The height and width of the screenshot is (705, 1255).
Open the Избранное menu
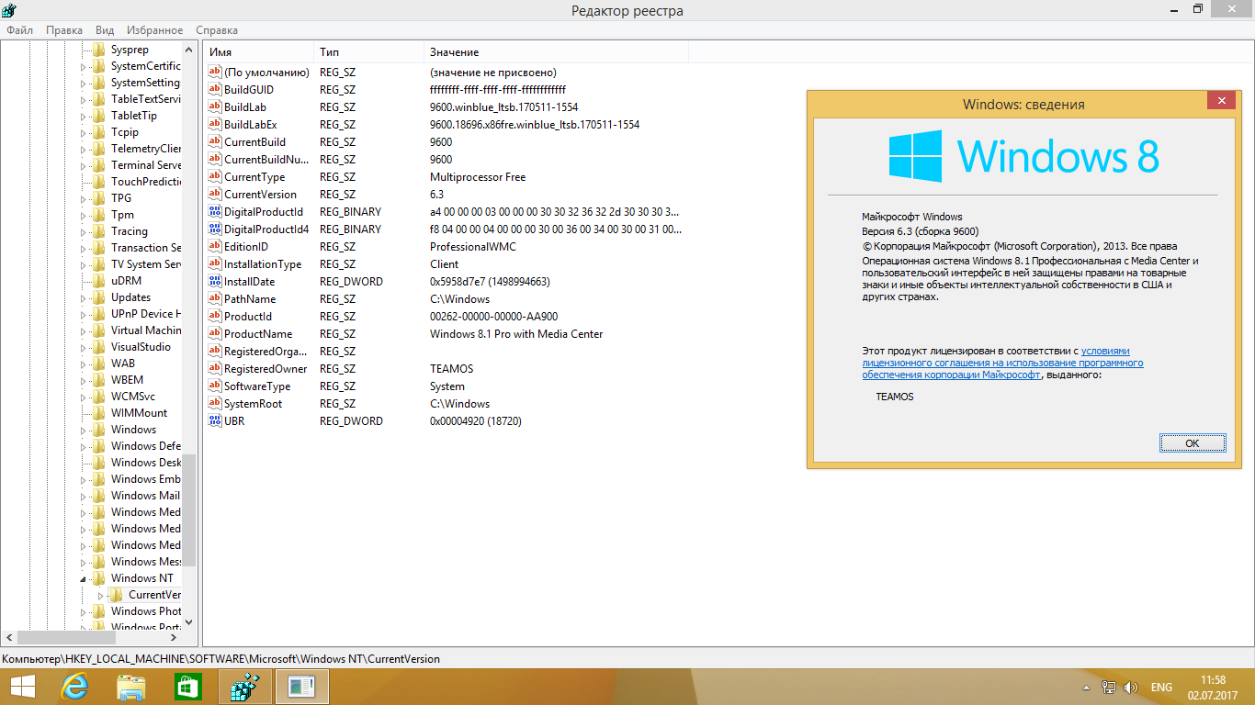153,30
